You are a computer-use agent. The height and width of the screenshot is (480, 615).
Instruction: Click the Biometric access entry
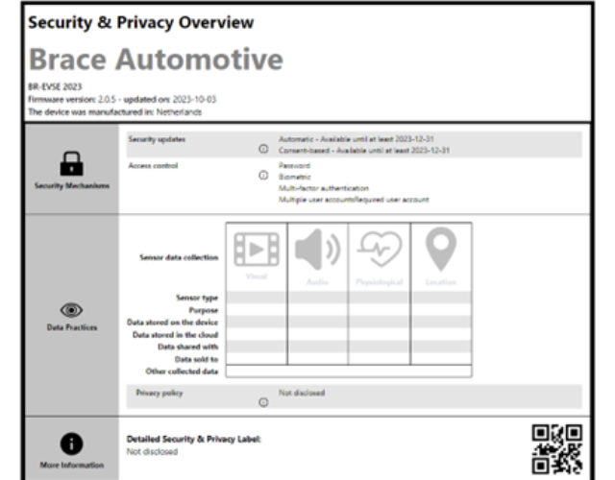tap(295, 177)
